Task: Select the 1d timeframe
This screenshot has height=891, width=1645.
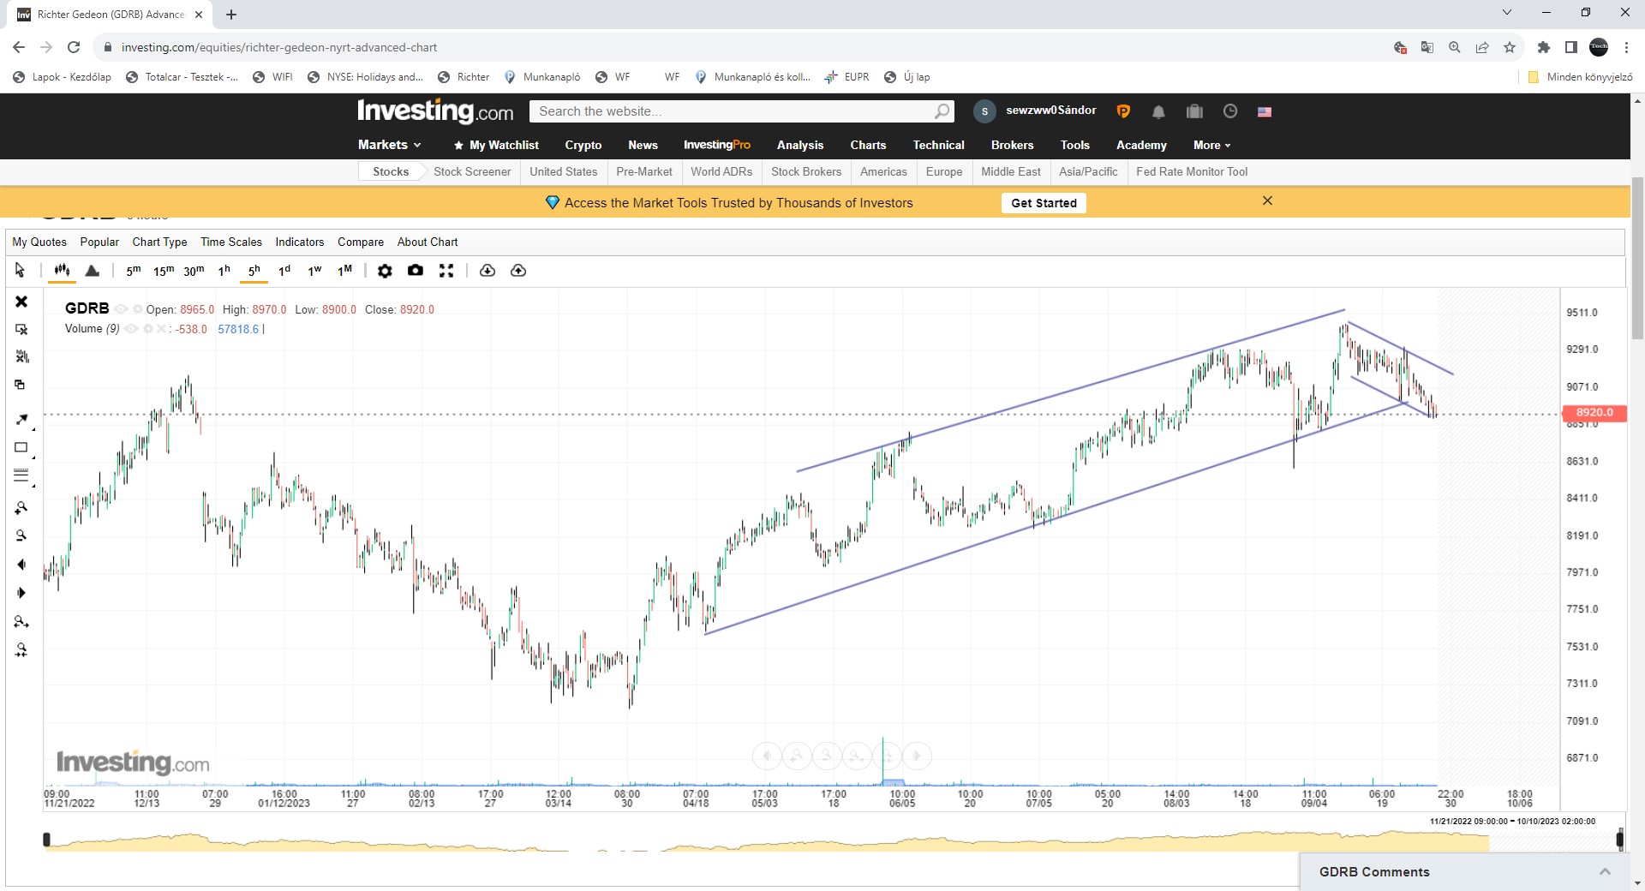Action: 284,271
